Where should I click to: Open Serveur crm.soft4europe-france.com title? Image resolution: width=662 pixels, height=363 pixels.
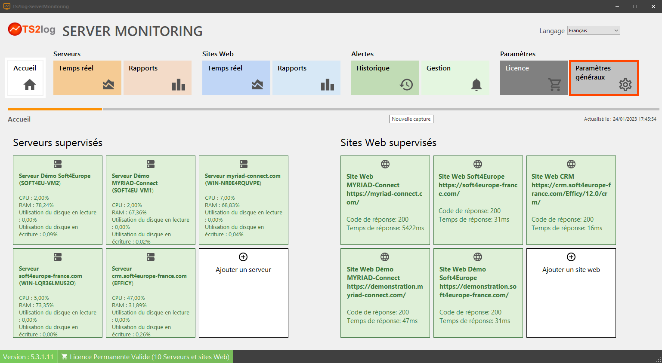[149, 276]
